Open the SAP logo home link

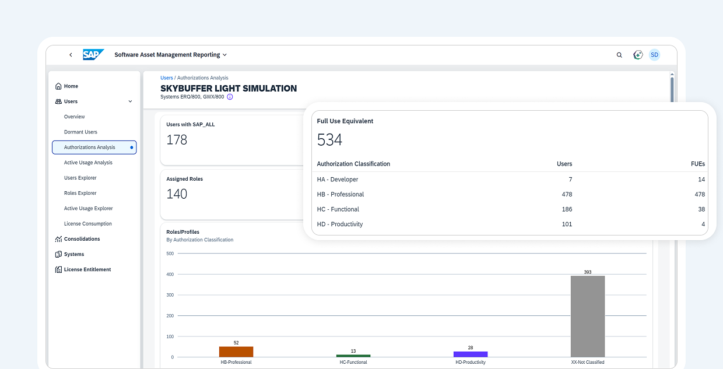click(93, 55)
